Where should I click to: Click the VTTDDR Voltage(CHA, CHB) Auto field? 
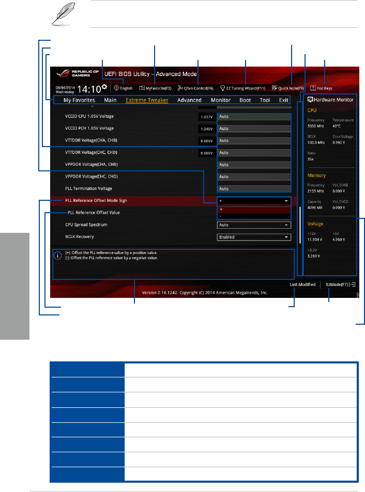pyautogui.click(x=254, y=140)
